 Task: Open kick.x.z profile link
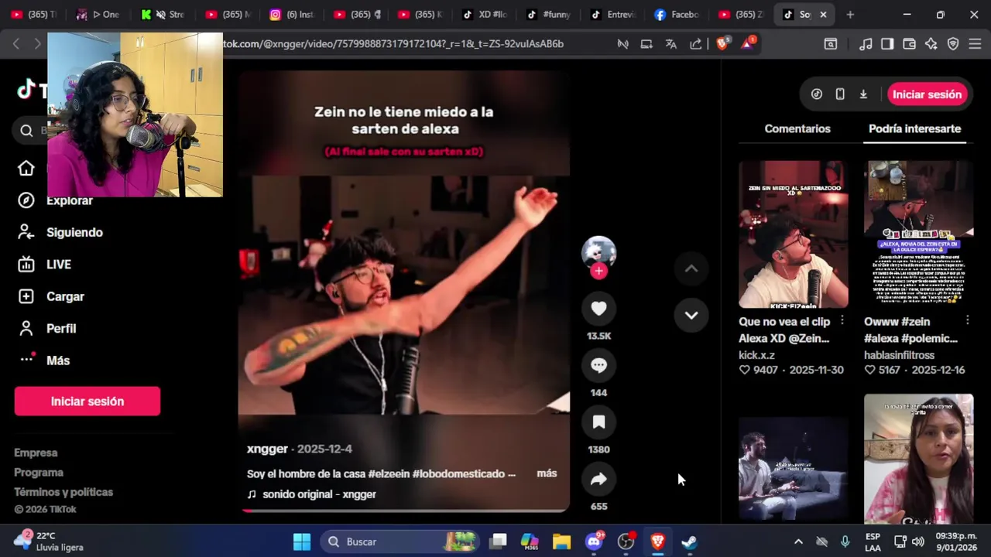click(x=756, y=355)
